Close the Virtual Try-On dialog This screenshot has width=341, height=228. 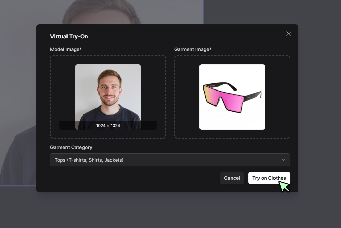[x=288, y=34]
